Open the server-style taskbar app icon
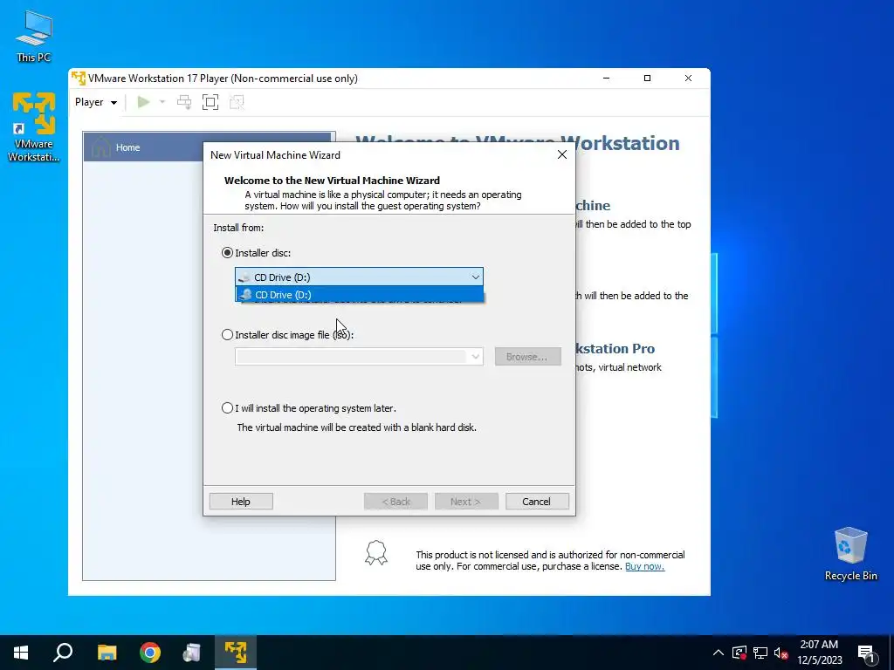The width and height of the screenshot is (894, 670). (191, 653)
